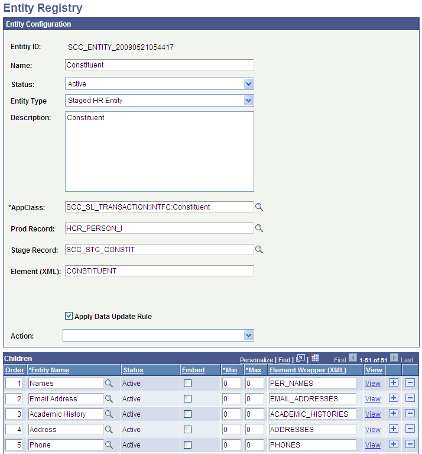Check Embed for Address row

[x=187, y=429]
